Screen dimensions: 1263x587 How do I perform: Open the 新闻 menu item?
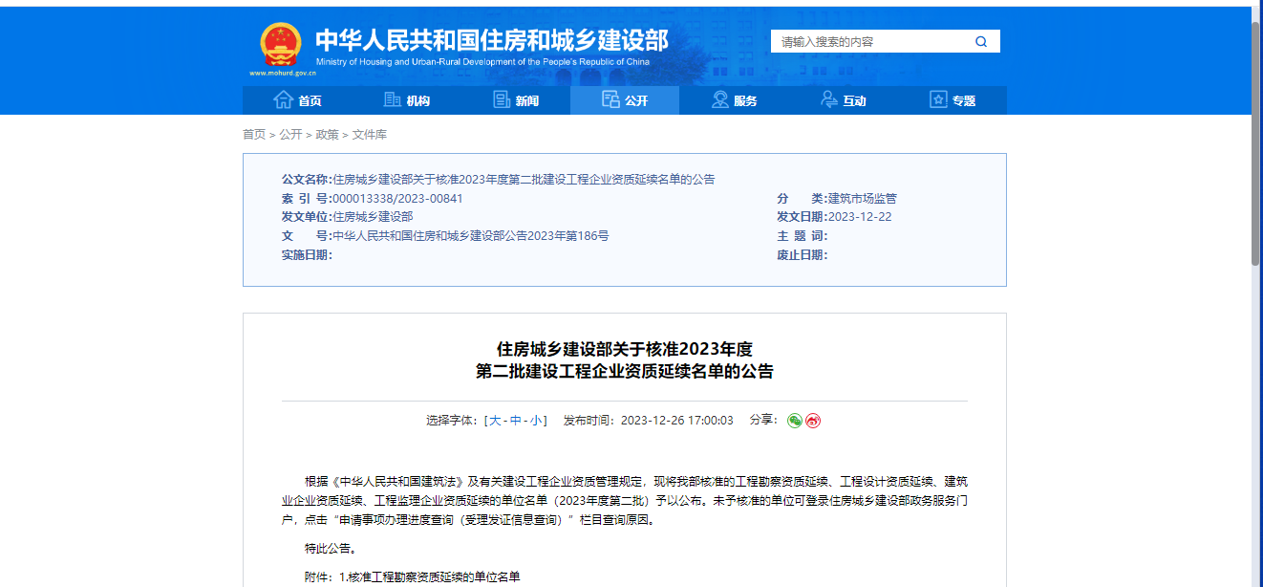tap(519, 98)
